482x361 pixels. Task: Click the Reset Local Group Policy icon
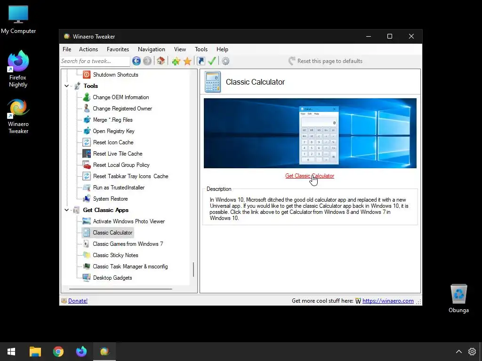[87, 165]
